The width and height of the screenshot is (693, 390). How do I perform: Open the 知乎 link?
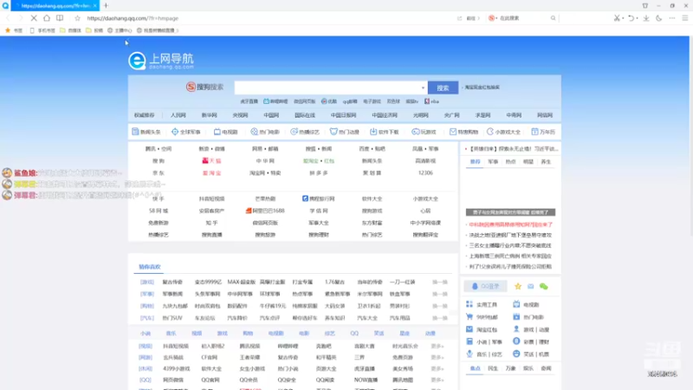click(x=211, y=223)
